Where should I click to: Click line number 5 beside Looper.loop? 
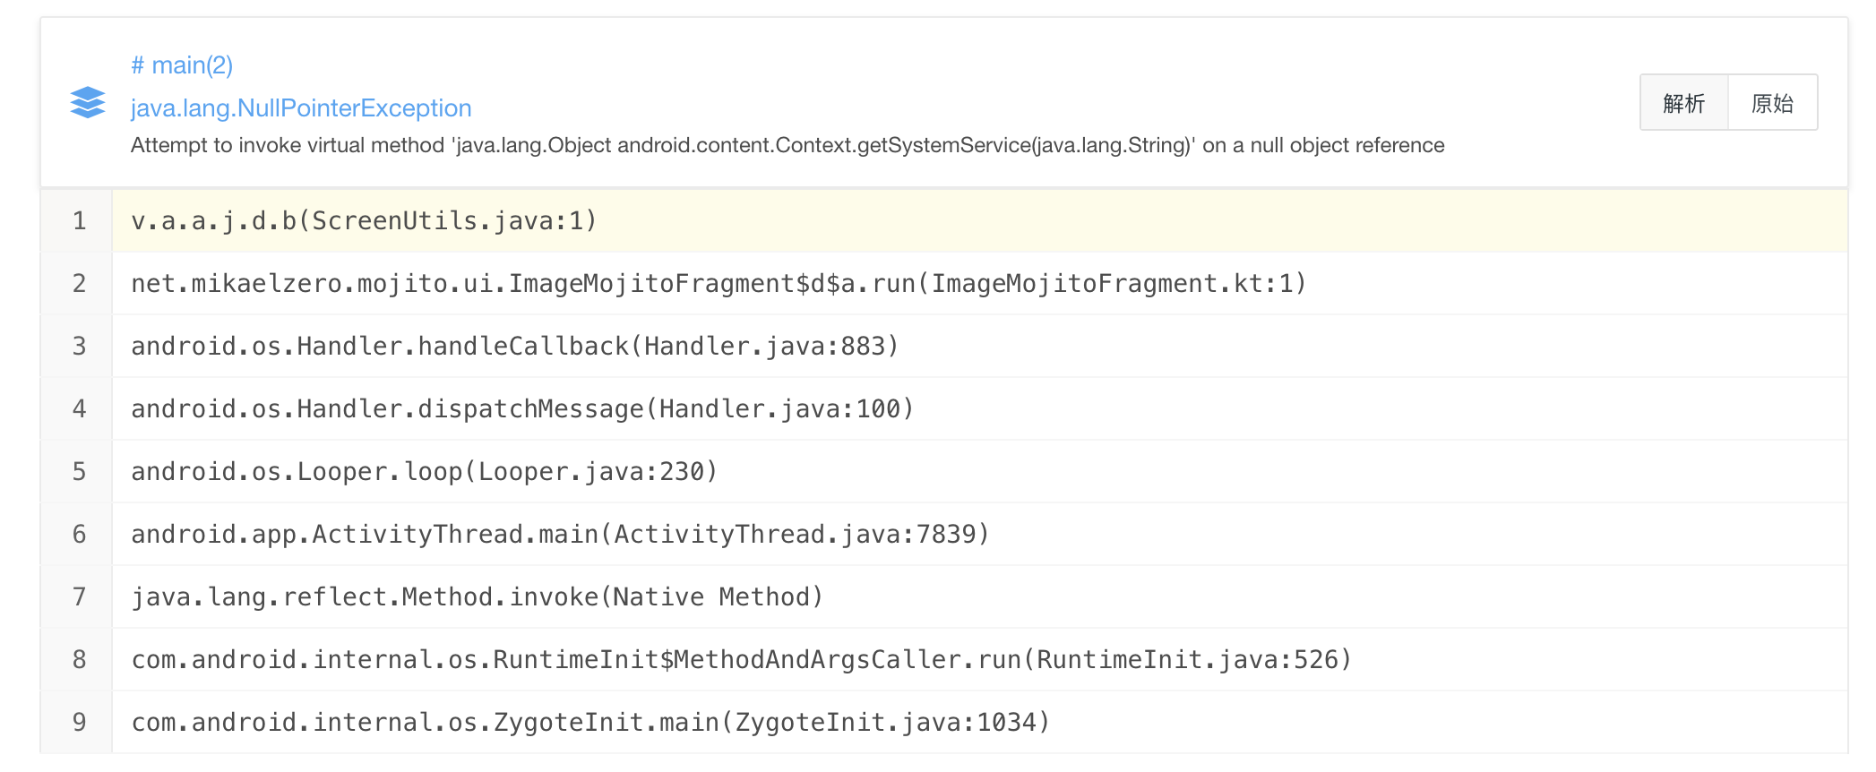click(79, 470)
